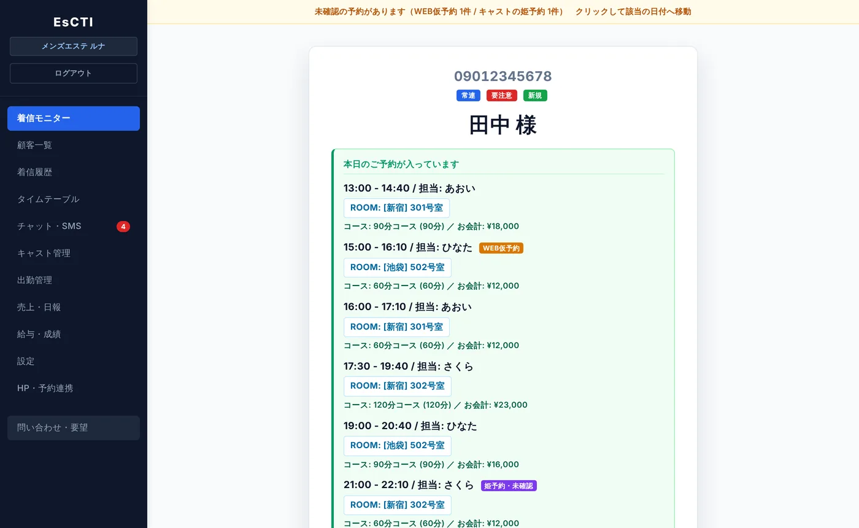Open 売上・日報 menu item

[74, 308]
